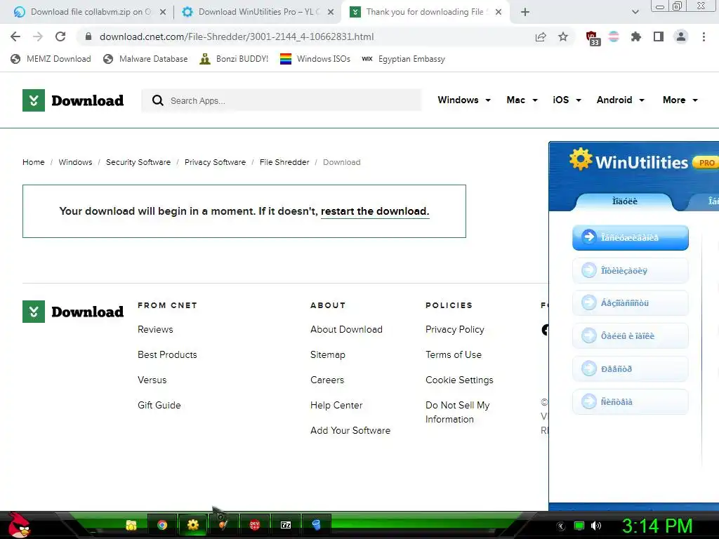Click the Home breadcrumb link

point(34,162)
